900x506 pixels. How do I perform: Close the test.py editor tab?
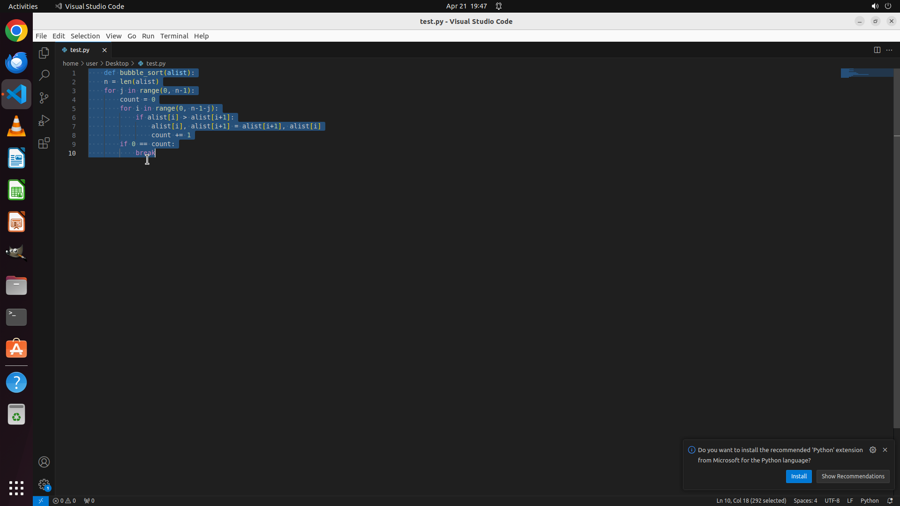pyautogui.click(x=105, y=50)
